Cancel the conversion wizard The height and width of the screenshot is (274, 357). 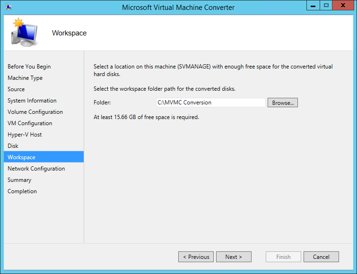[321, 257]
